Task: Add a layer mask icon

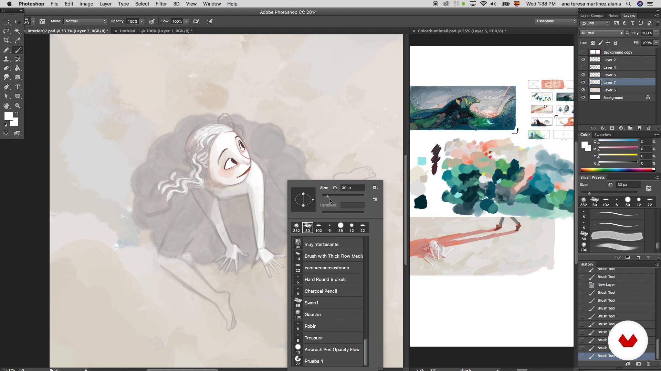Action: 612,128
